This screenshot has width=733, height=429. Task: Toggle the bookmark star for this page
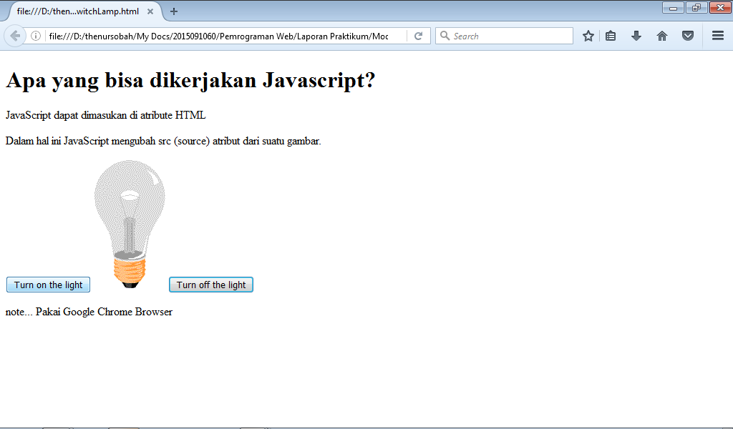click(x=588, y=35)
